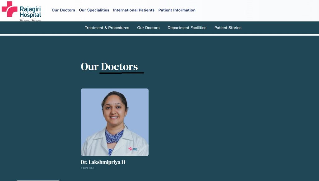319x181 pixels.
Task: Switch to the Treatment & Procedures tab
Action: 107,28
